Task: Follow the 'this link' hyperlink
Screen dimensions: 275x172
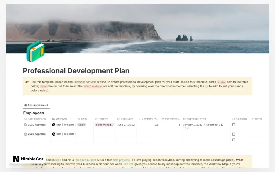Action: [x=128, y=164]
